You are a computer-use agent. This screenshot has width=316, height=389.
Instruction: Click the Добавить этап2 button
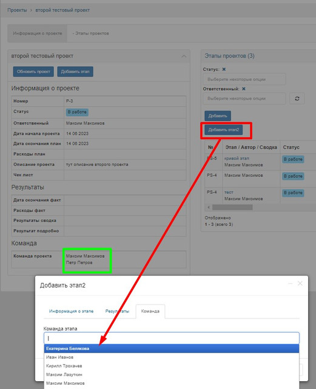[224, 129]
